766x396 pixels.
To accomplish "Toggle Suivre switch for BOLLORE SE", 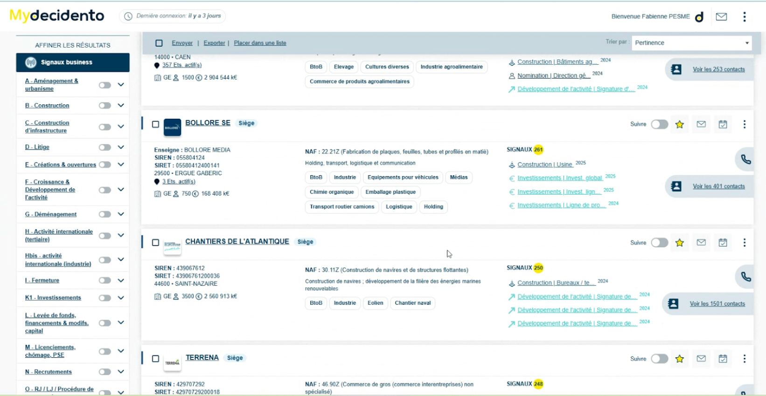I will (660, 124).
